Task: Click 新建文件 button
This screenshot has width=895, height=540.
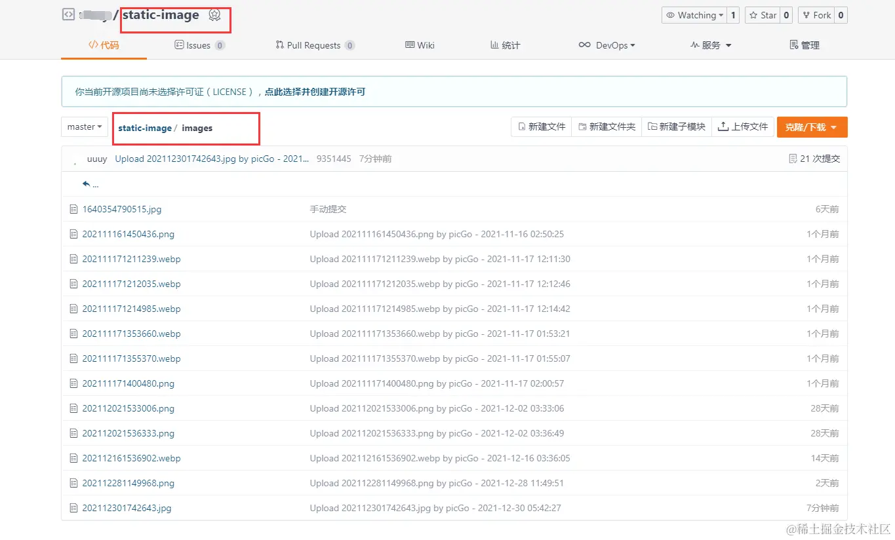Action: coord(542,127)
